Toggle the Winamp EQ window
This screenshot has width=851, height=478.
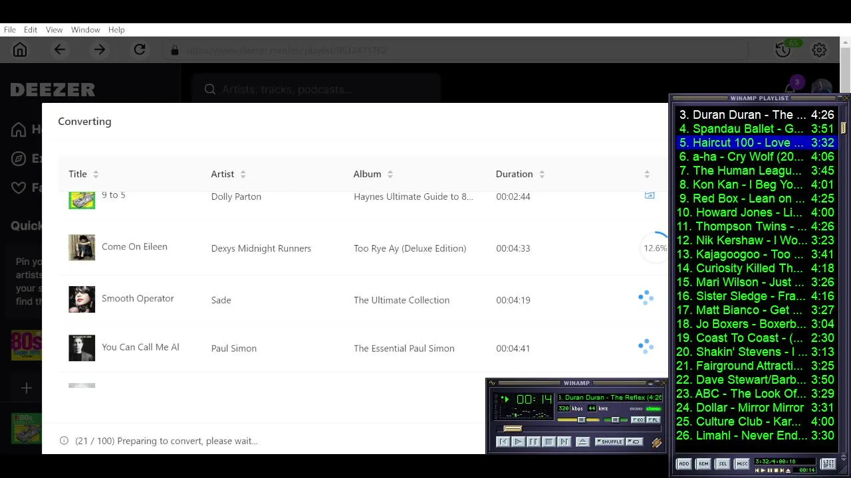tap(638, 420)
